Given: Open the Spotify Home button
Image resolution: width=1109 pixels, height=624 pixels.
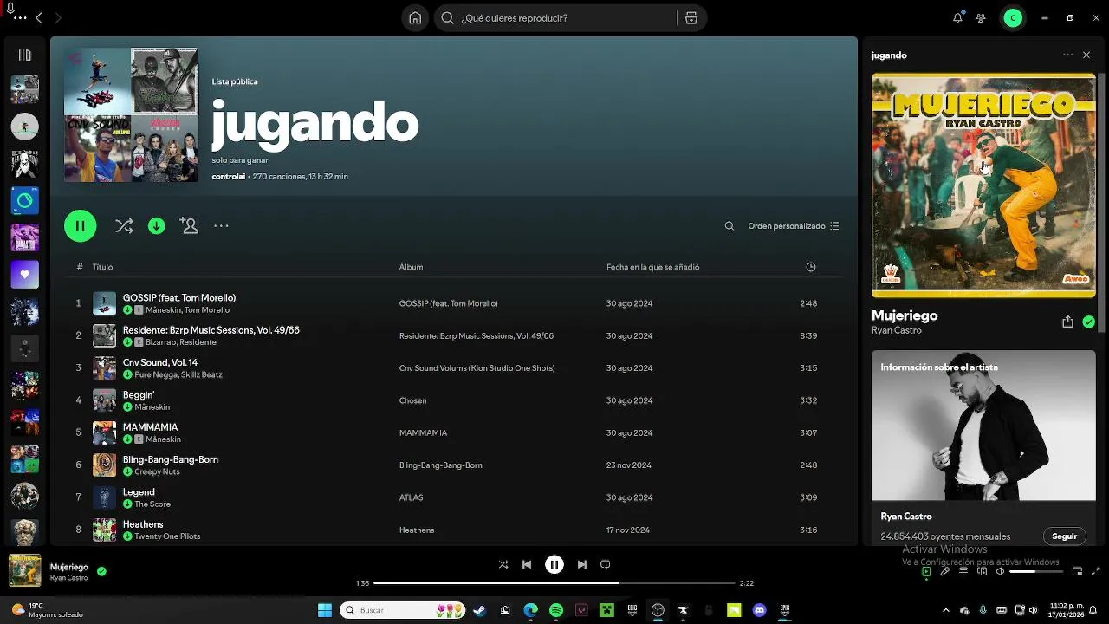Looking at the screenshot, I should [x=416, y=18].
